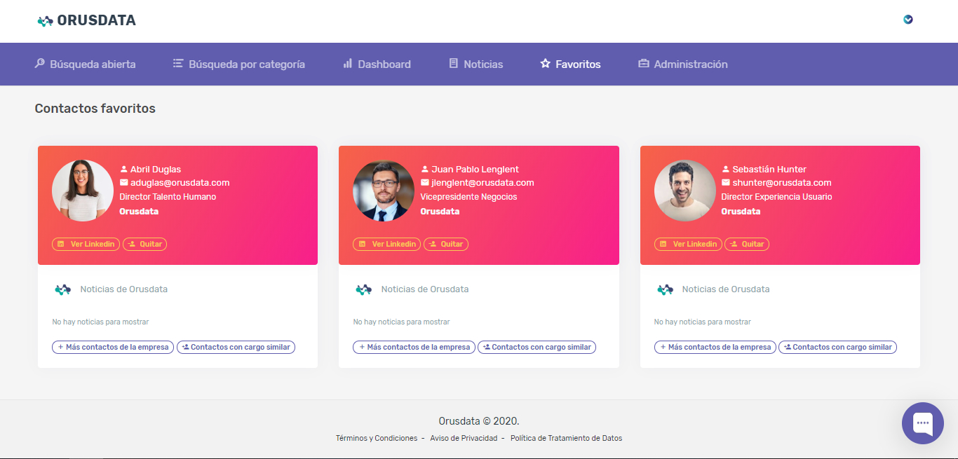Screen dimensions: 958x459
Task: Select the email text aduglas@orusdata.com
Action: coord(180,183)
